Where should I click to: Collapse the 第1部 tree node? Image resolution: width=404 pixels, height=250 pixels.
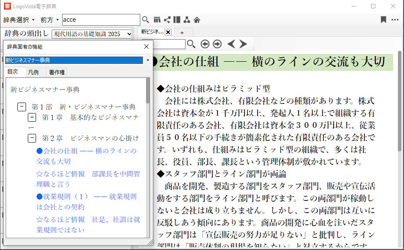coord(22,107)
